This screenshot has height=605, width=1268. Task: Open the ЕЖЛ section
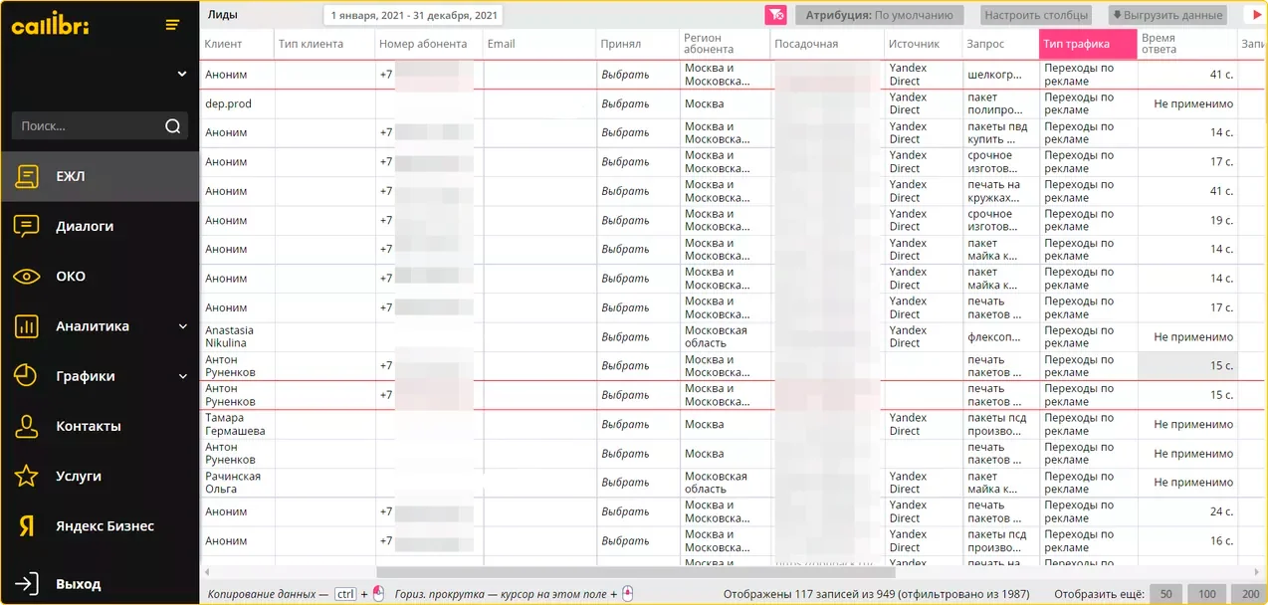(x=100, y=176)
